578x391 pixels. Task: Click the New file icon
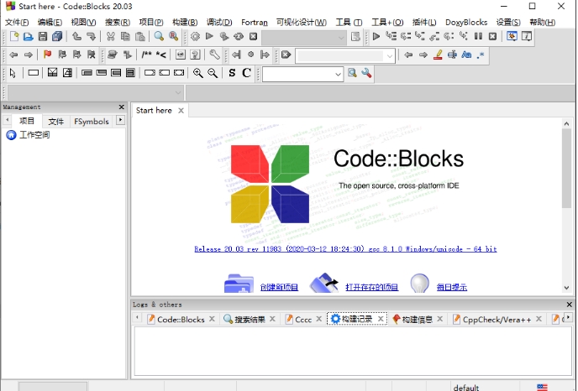[14, 37]
